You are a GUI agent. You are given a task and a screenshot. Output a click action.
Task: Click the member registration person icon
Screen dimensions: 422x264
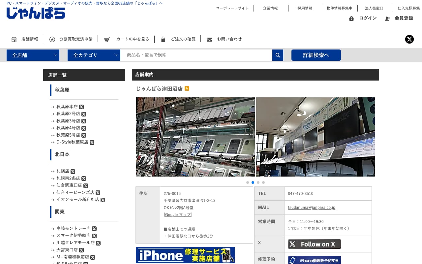click(x=387, y=18)
